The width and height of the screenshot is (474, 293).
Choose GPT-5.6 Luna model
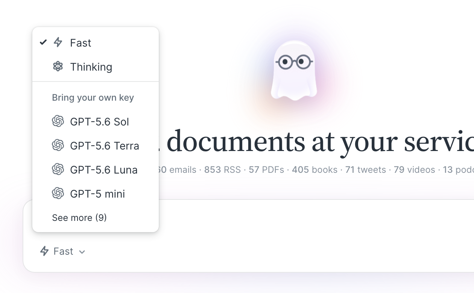pyautogui.click(x=96, y=170)
